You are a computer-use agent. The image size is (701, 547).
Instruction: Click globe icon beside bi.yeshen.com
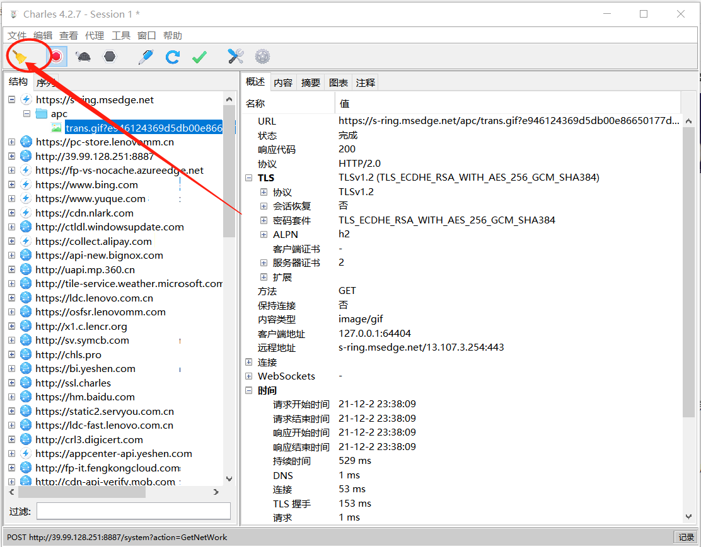[26, 369]
